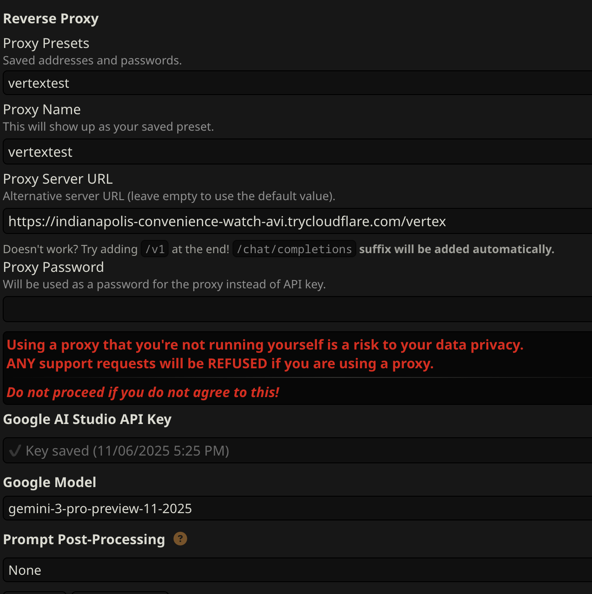This screenshot has width=592, height=594.
Task: Click the Proxy Server URL label
Action: [58, 179]
